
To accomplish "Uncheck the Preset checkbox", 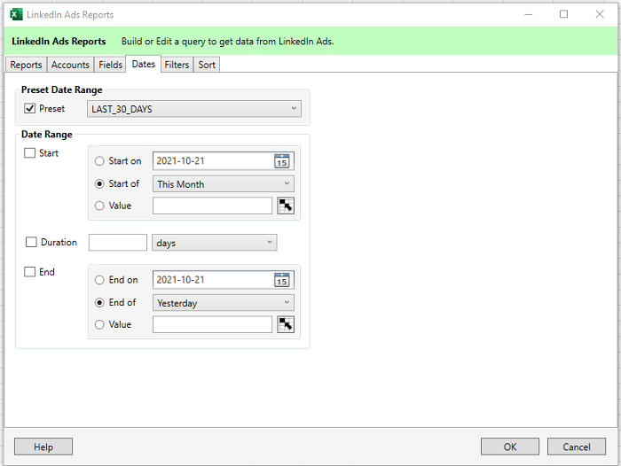I will point(30,108).
